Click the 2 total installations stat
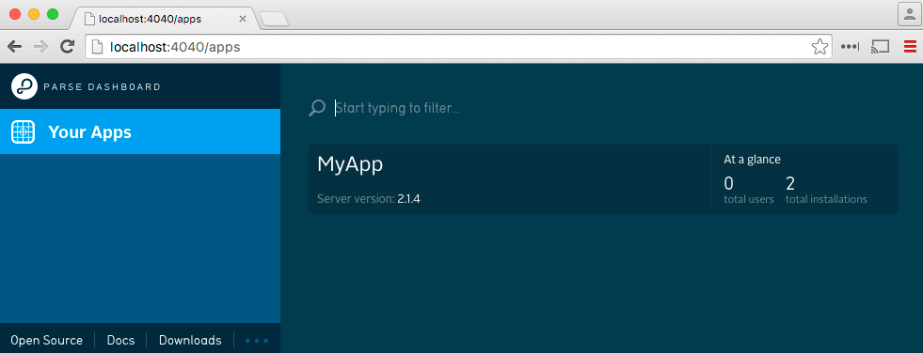This screenshot has height=353, width=923. tap(826, 191)
